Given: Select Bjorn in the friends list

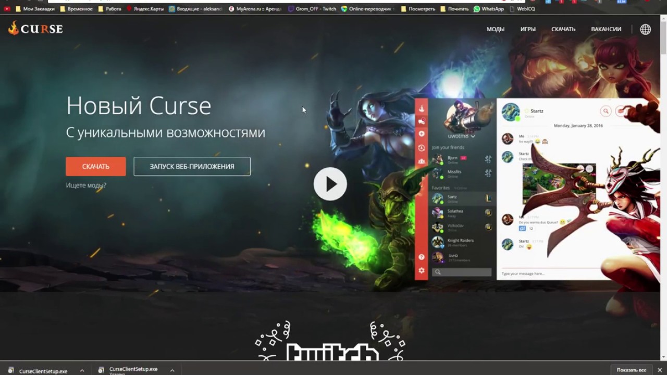Looking at the screenshot, I should pos(461,159).
